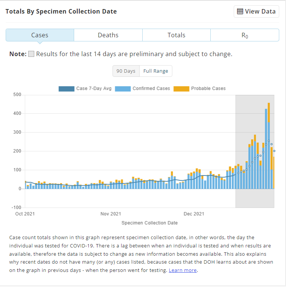This screenshot has width=286, height=287.
Task: Click the -100 y-axis label
Action: pos(16,208)
